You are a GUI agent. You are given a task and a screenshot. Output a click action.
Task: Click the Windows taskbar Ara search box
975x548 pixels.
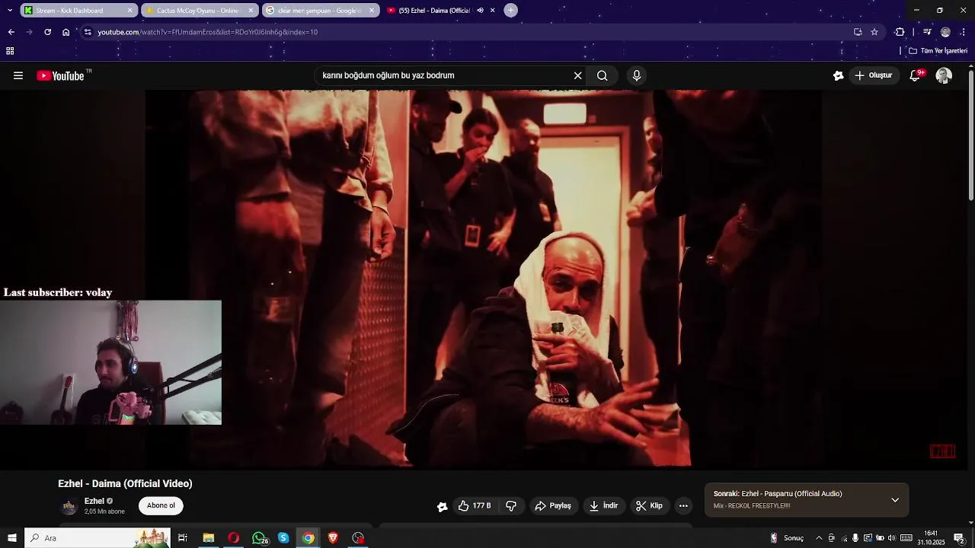click(x=97, y=538)
